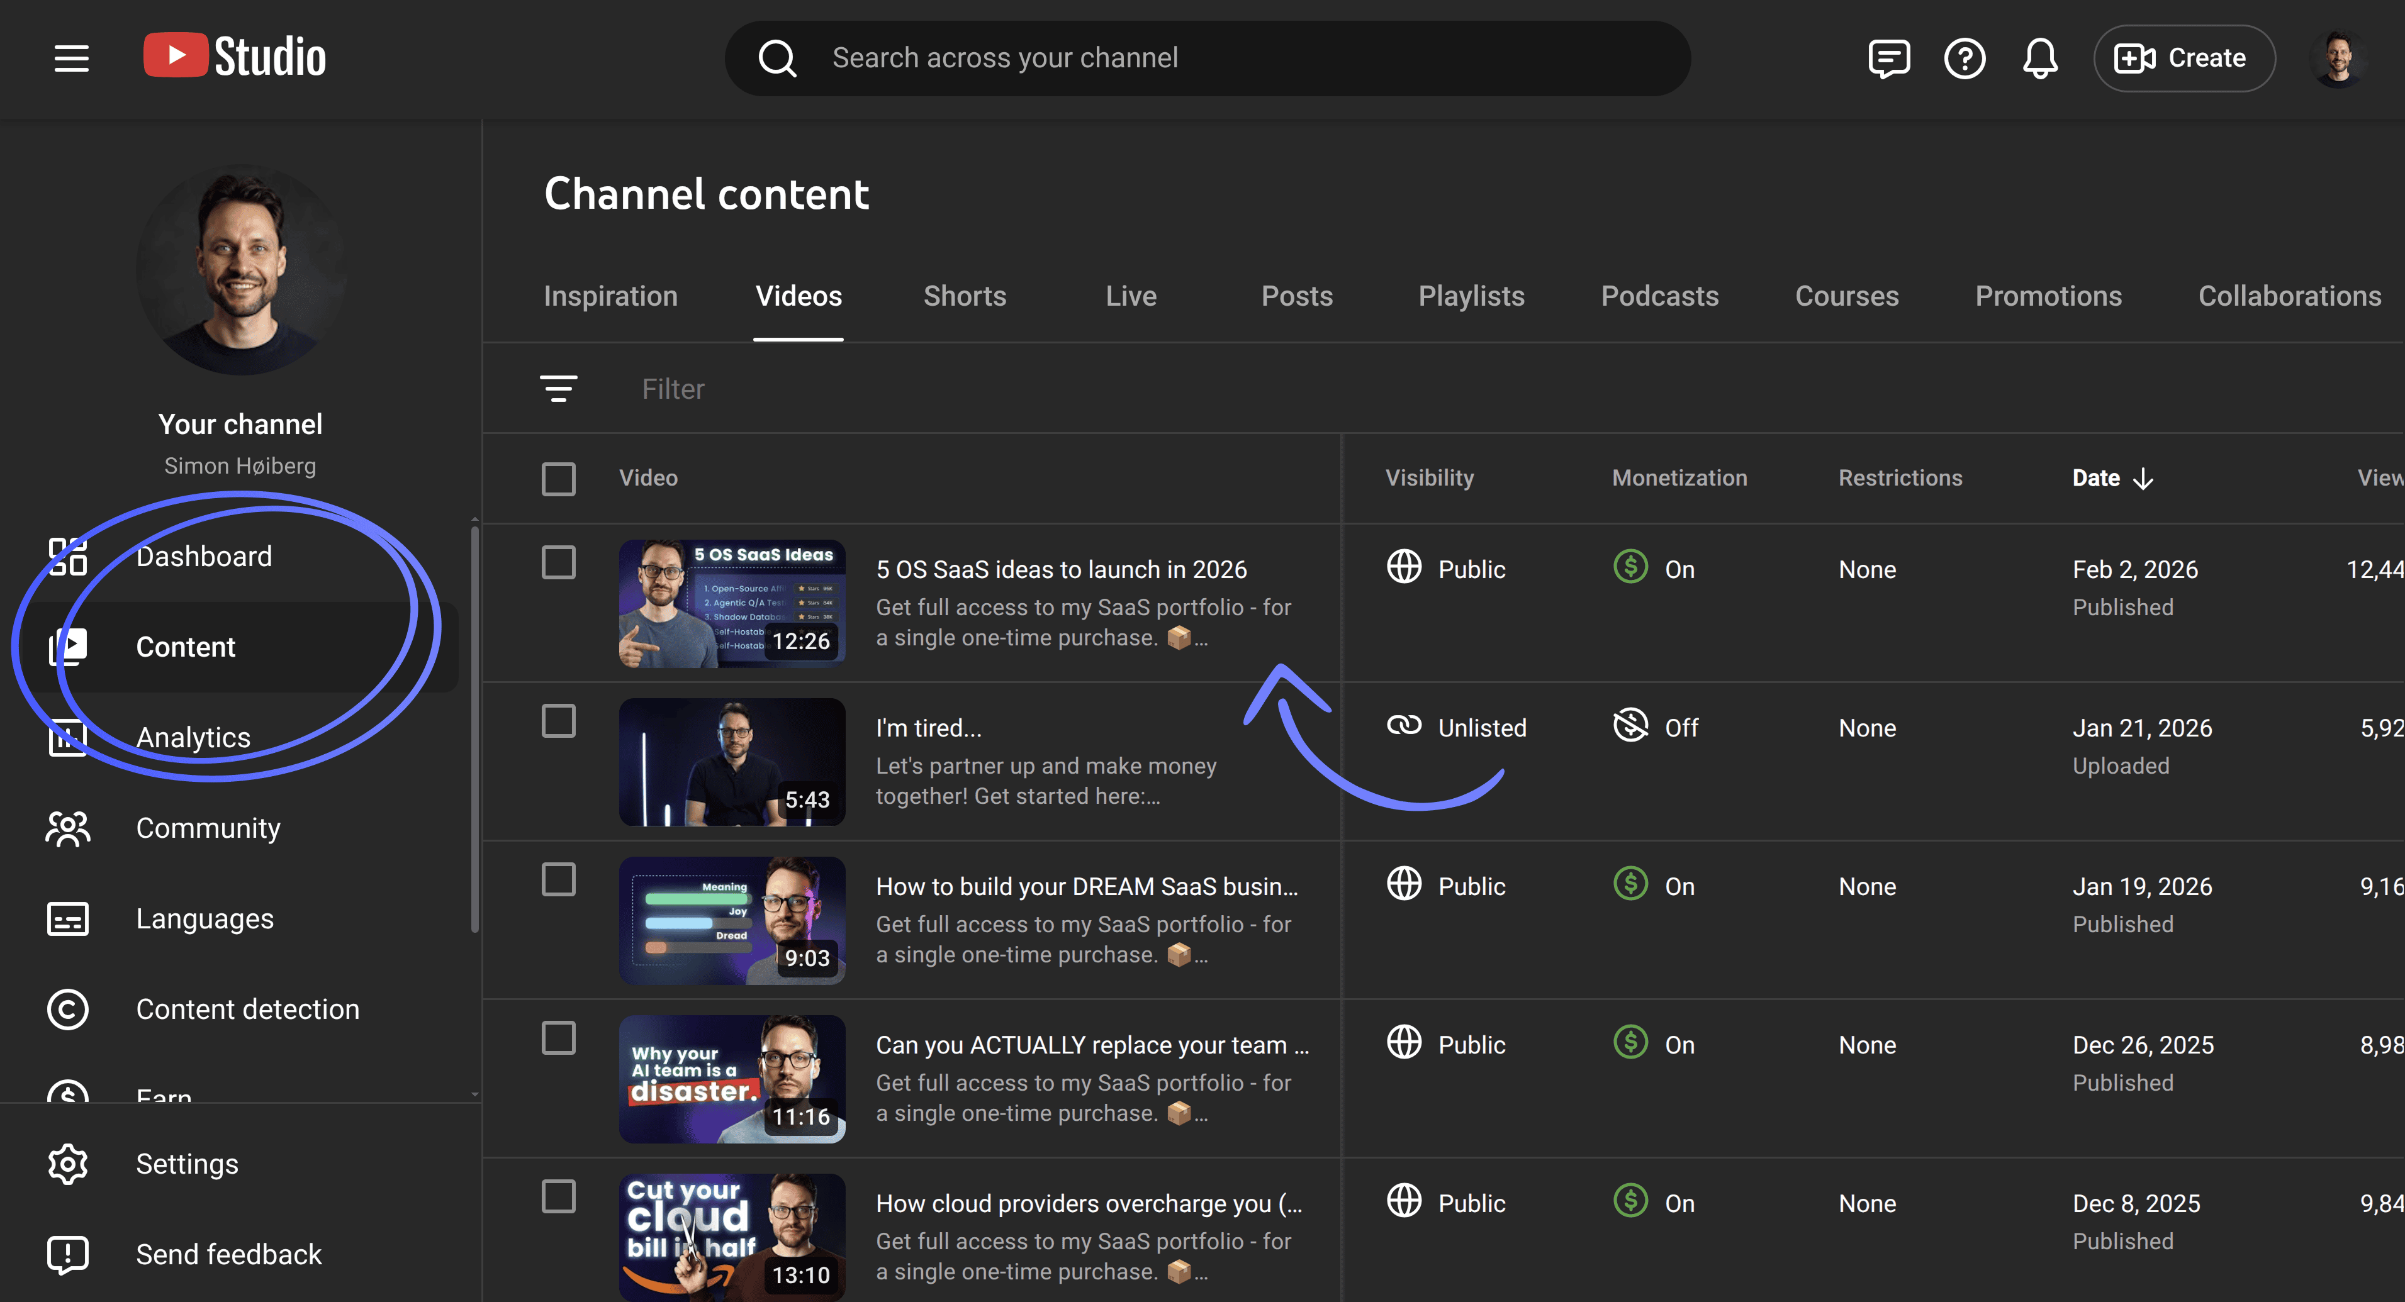Open the filter options icon above the video list
The image size is (2405, 1302).
coord(558,388)
